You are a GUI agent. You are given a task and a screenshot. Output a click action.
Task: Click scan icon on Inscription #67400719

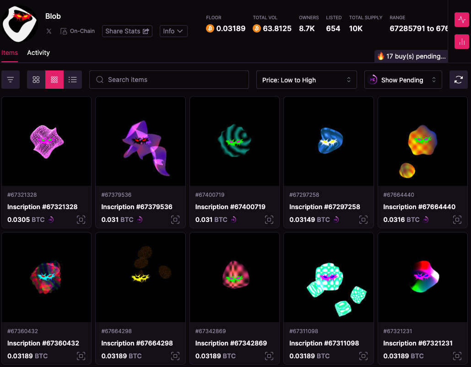coord(269,220)
